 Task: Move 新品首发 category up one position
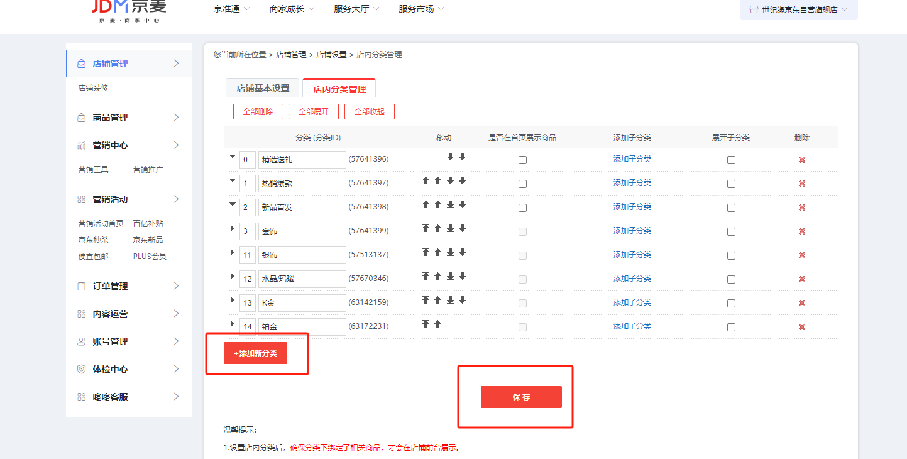438,204
